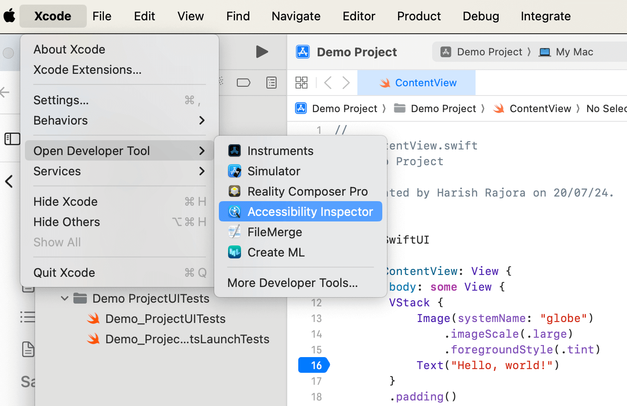Select About Xcode
This screenshot has height=406, width=627.
tap(69, 49)
